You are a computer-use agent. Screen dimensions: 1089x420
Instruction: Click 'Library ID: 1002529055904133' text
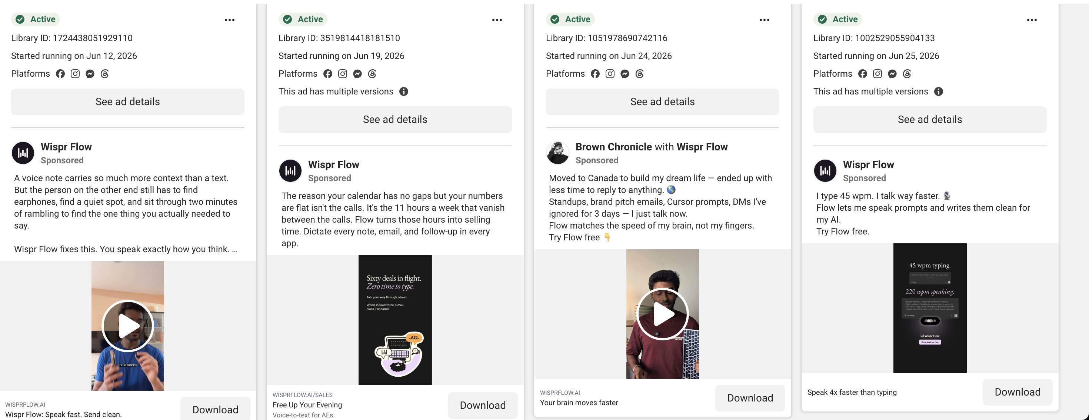[874, 38]
